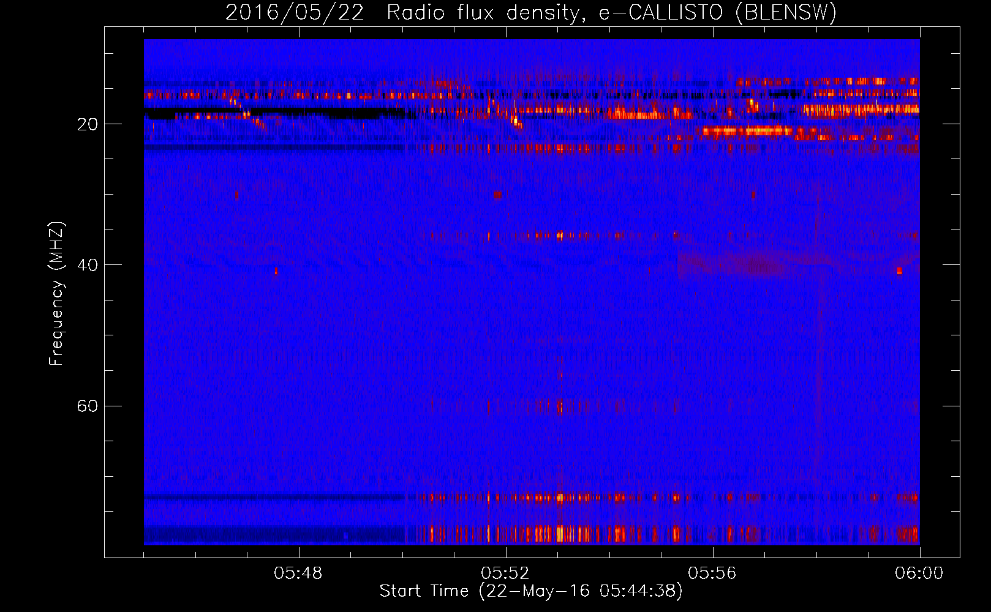Click the 05:48 time tick label
The height and width of the screenshot is (612, 991).
pyautogui.click(x=298, y=573)
